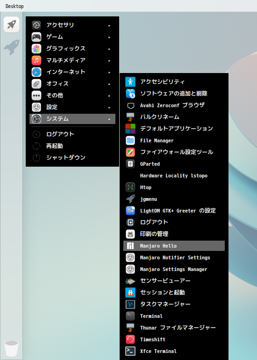
Task: Open the trash can in dock
Action: [x=11, y=348]
